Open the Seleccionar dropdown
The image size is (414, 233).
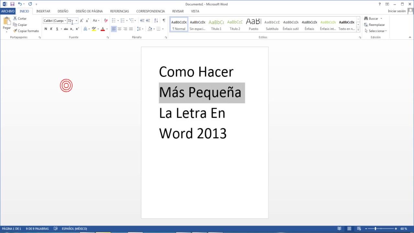click(376, 31)
